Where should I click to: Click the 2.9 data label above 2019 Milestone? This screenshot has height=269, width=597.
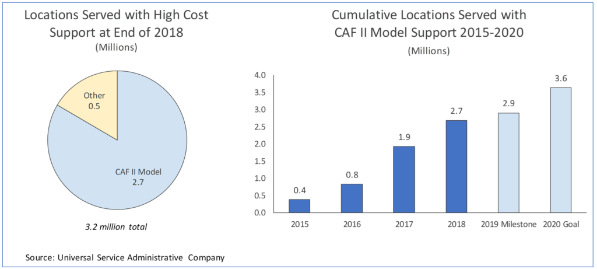508,103
